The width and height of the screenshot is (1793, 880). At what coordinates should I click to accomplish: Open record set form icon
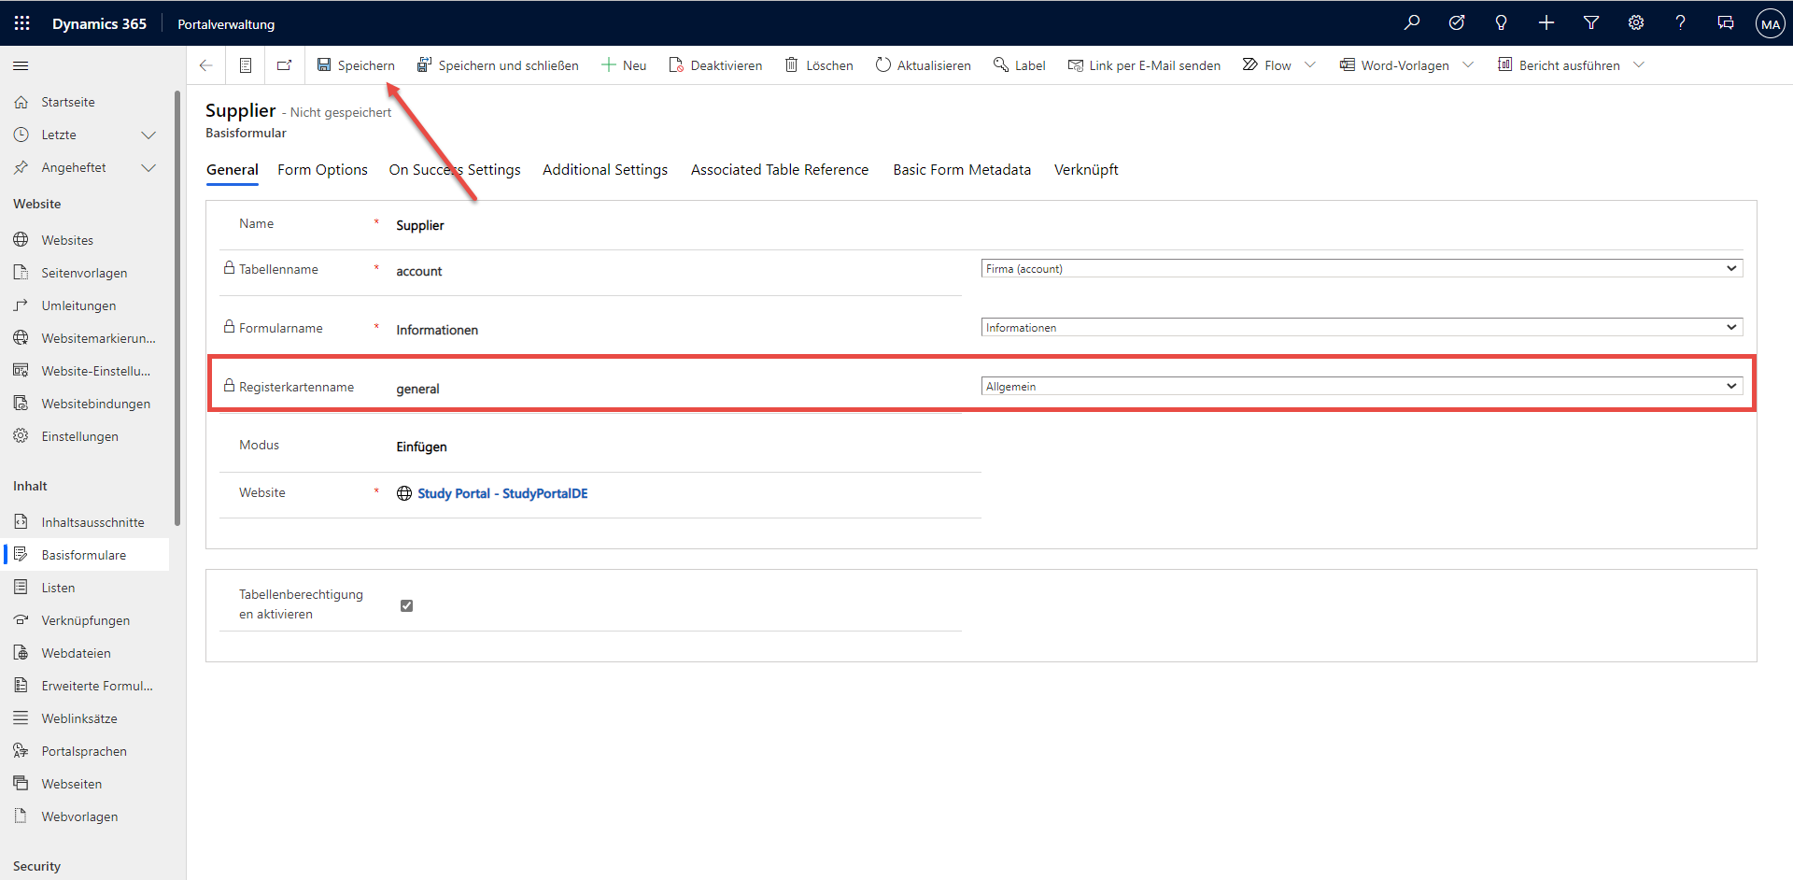[x=246, y=65]
